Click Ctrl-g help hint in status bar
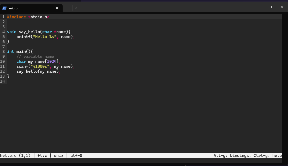 (267, 156)
